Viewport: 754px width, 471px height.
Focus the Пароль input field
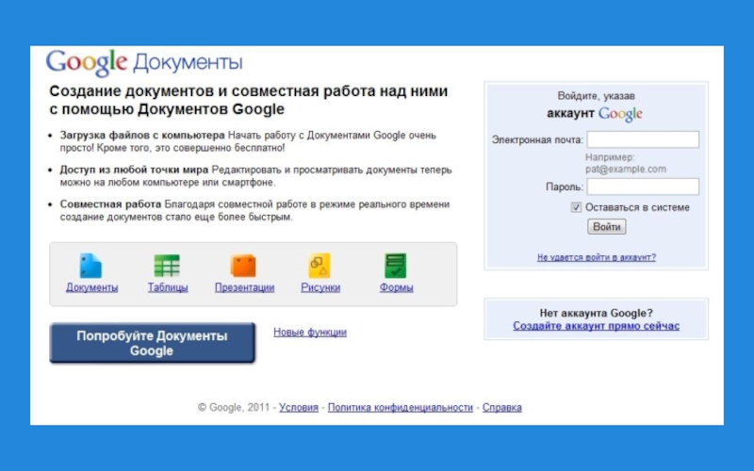click(x=643, y=187)
